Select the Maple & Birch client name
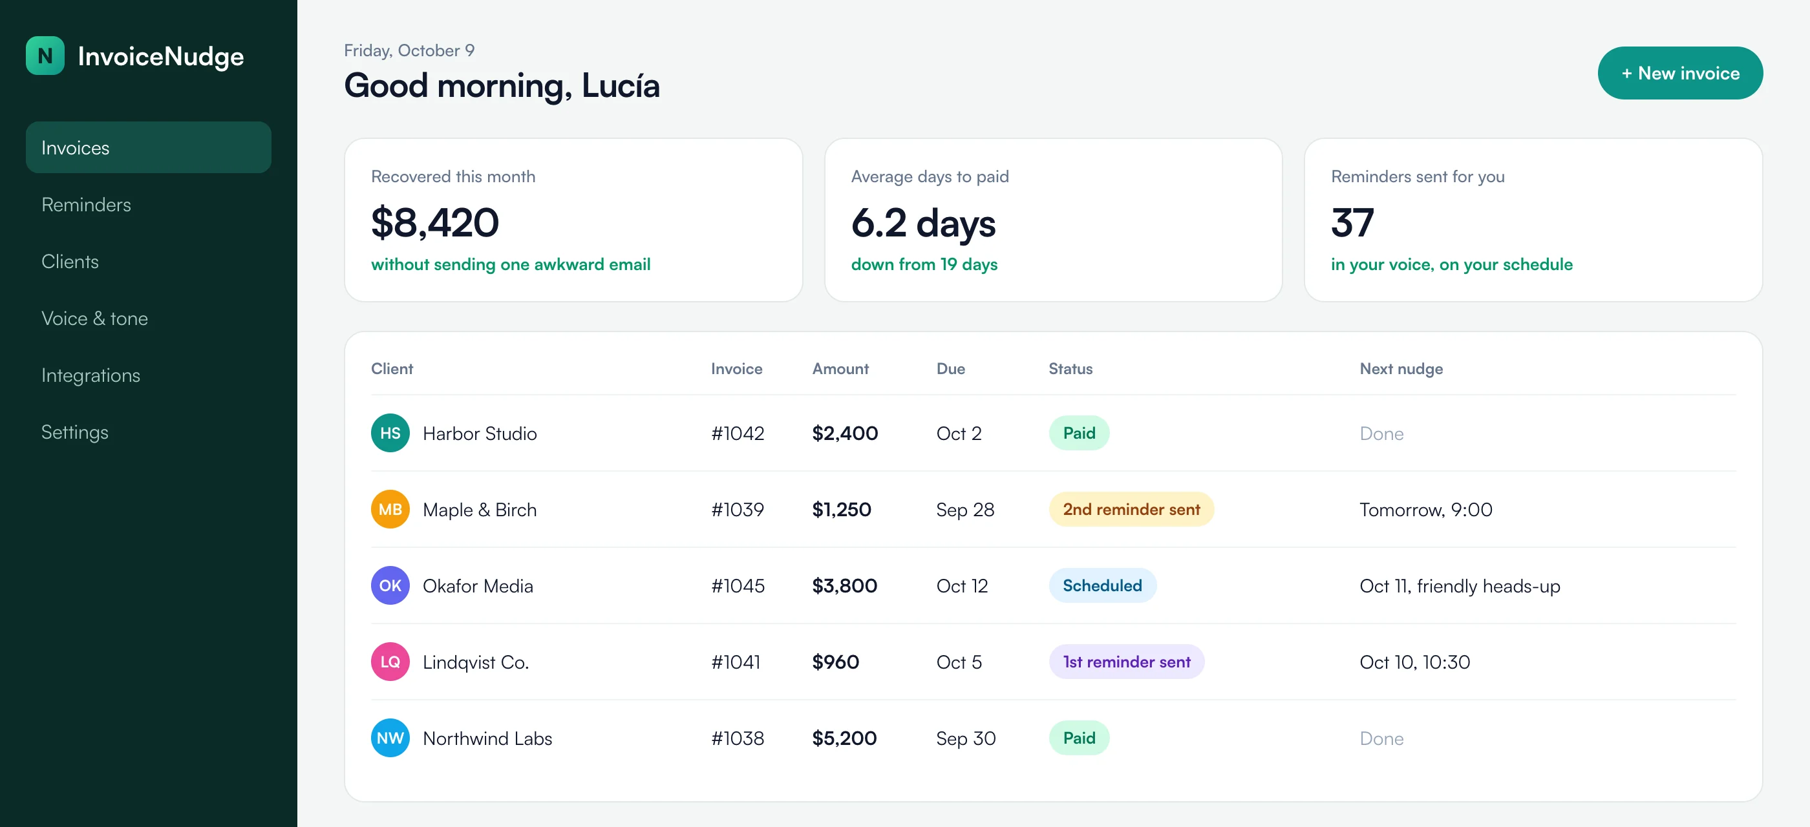The height and width of the screenshot is (827, 1810). coord(480,510)
